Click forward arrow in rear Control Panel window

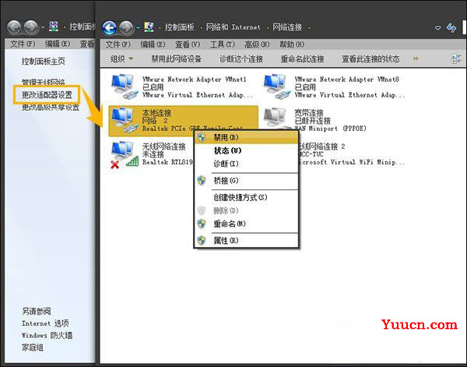click(31, 27)
